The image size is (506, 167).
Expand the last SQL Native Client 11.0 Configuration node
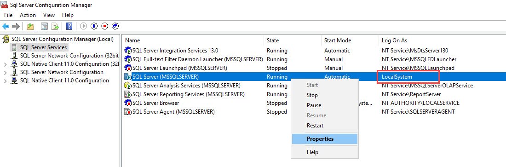tap(5, 81)
